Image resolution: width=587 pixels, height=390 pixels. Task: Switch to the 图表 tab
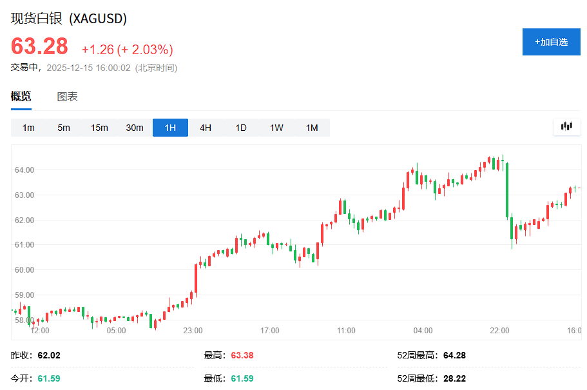pyautogui.click(x=67, y=96)
